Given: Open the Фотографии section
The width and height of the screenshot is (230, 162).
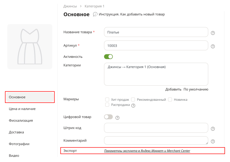Looking at the screenshot, I should (x=19, y=144).
